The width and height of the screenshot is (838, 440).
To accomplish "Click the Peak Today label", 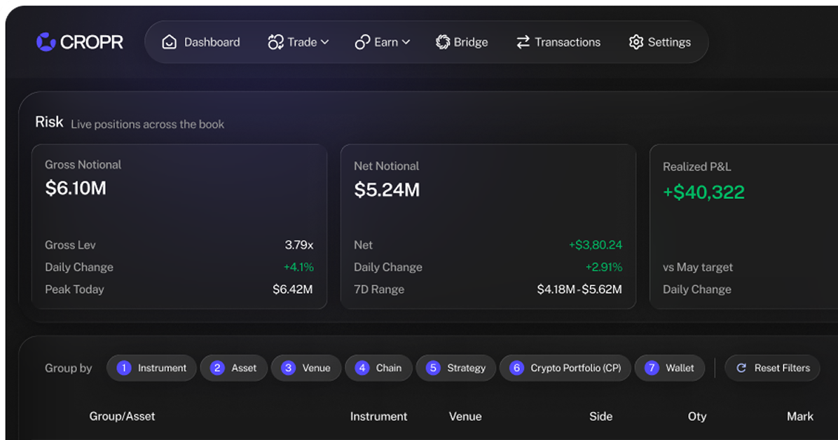I will coord(74,289).
